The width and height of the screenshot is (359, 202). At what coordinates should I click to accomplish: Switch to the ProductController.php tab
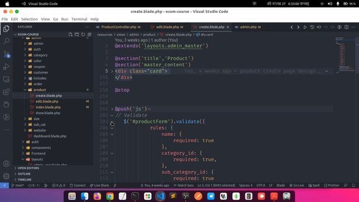click(x=118, y=27)
